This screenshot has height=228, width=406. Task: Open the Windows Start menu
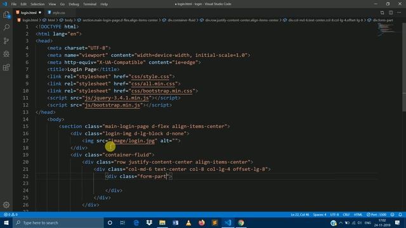(x=6, y=222)
